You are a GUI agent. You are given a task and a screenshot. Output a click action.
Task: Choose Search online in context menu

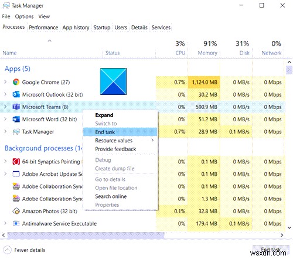click(120, 196)
